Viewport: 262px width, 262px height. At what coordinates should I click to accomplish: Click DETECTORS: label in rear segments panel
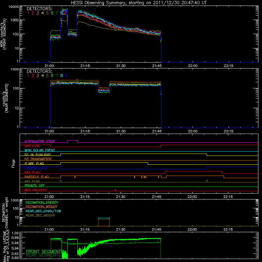click(x=39, y=71)
